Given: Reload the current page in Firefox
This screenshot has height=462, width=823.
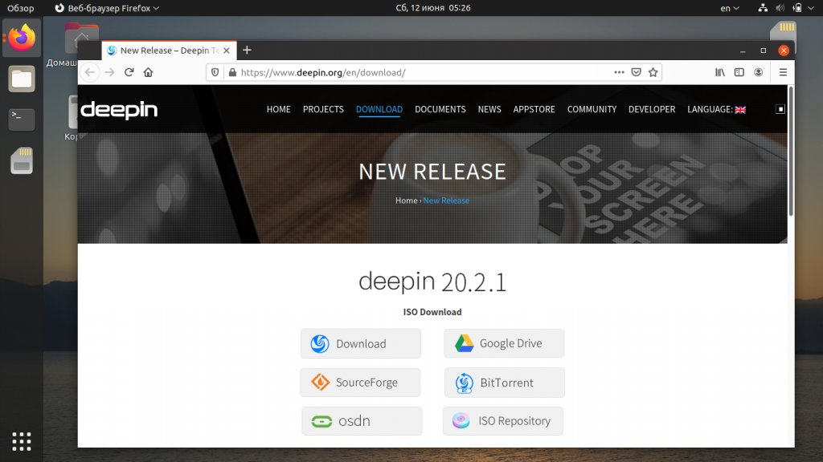Looking at the screenshot, I should (129, 71).
